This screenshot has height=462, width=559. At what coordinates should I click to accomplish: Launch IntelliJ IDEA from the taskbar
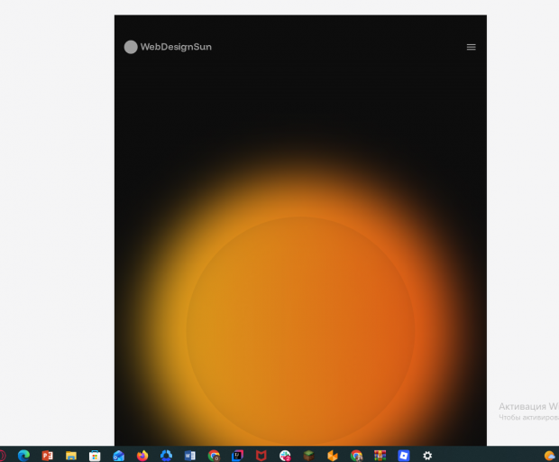(x=237, y=456)
